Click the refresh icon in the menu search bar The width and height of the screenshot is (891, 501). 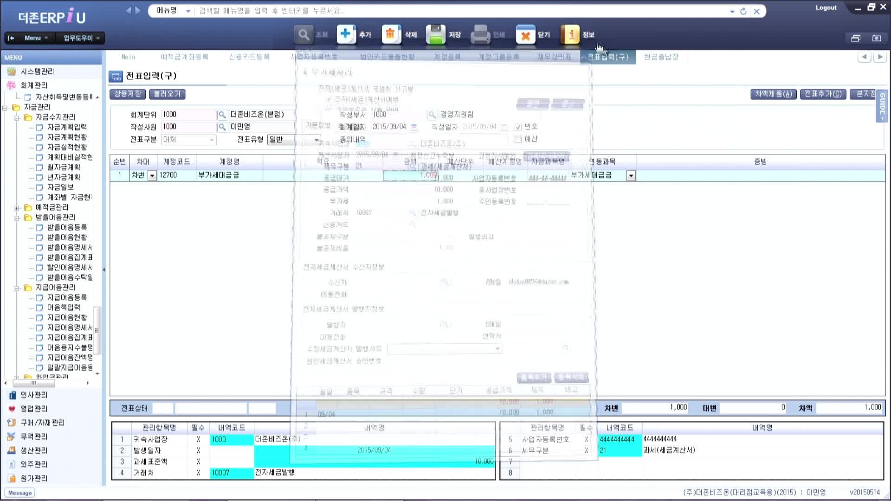[x=743, y=11]
